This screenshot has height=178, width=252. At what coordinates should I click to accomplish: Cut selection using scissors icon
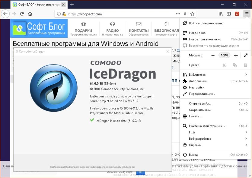[224, 65]
